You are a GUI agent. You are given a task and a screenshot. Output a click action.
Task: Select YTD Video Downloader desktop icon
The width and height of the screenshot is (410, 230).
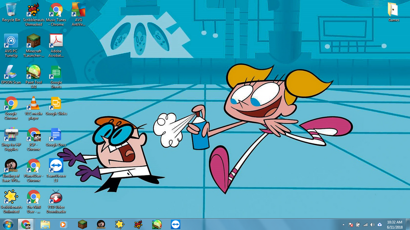pos(56,202)
